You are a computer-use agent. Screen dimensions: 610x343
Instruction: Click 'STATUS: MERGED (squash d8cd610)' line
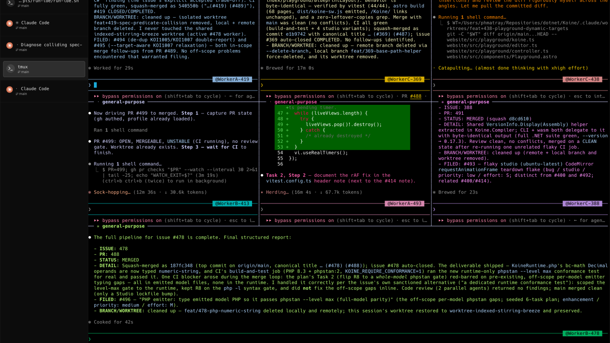tap(485, 119)
